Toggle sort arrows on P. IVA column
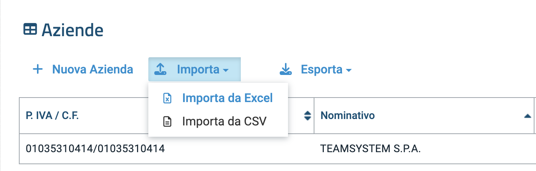This screenshot has height=171, width=536. pos(308,116)
